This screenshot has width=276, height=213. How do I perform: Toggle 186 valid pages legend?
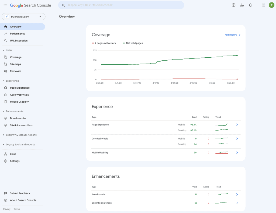[133, 43]
